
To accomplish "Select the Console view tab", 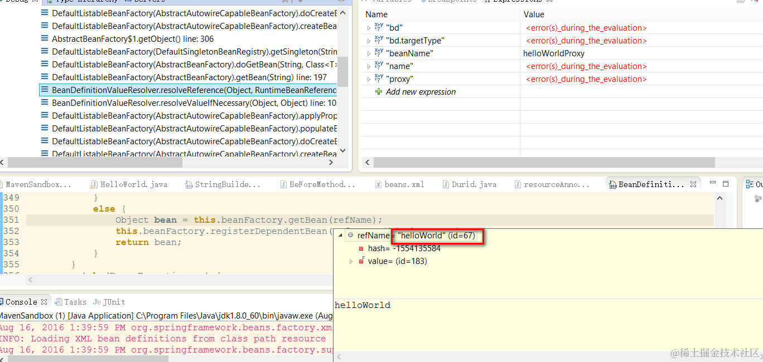I will coord(21,302).
